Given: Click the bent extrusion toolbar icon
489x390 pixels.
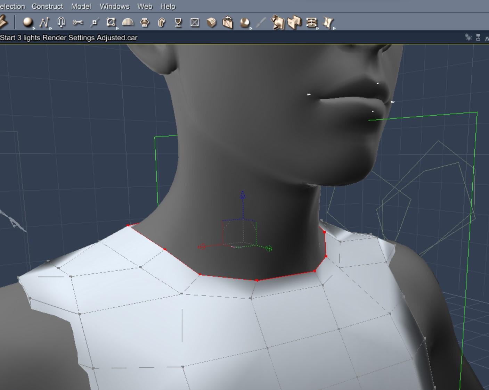Looking at the screenshot, I should 161,23.
